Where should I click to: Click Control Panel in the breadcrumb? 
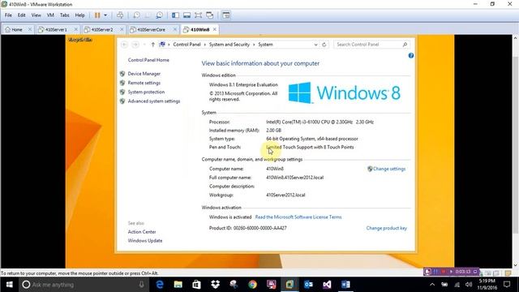tap(187, 45)
